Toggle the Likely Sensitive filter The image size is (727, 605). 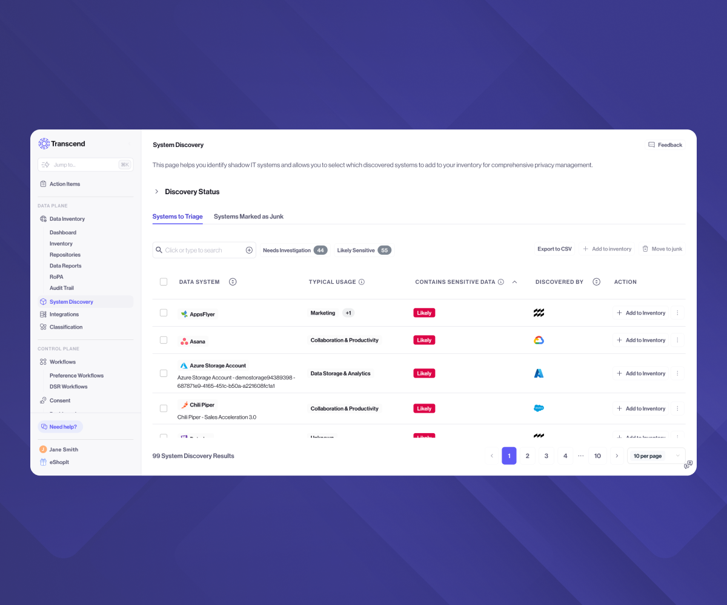click(363, 250)
